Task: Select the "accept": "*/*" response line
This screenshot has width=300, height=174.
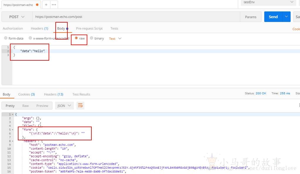Action: pyautogui.click(x=43, y=152)
